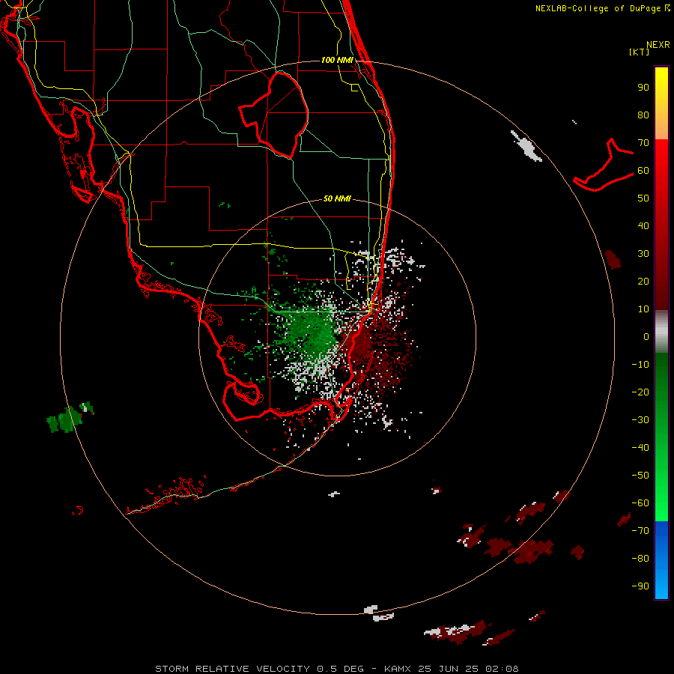
Task: Click the 0 value on velocity scale
Action: pos(646,336)
